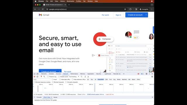Open a new browser tab
187x105 pixels.
(x=69, y=5)
